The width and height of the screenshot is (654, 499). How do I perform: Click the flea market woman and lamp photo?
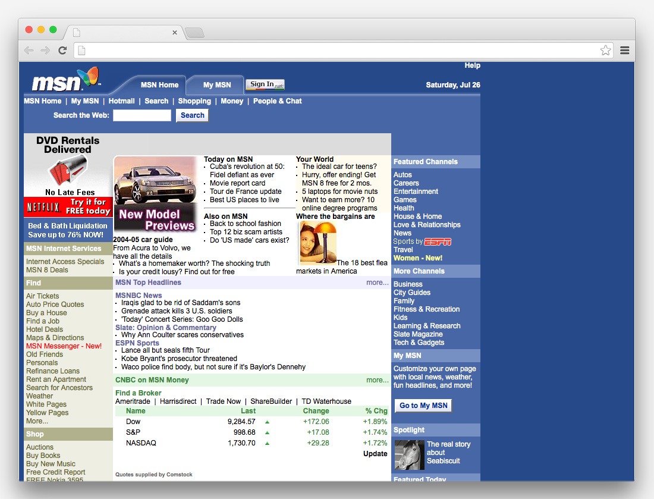pos(317,243)
